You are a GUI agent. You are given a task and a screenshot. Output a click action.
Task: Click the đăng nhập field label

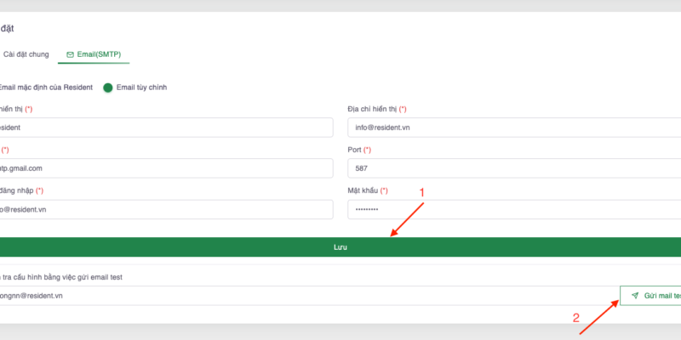coord(17,190)
